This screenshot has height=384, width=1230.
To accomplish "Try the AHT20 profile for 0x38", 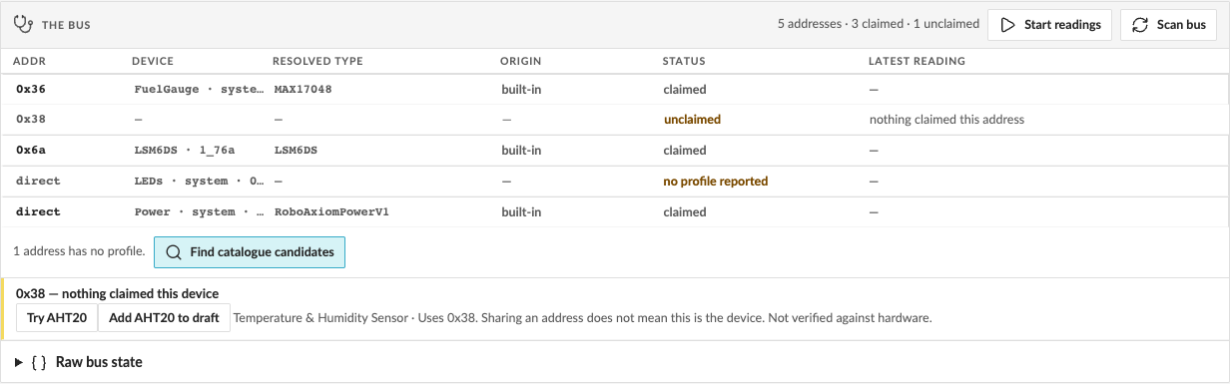I will tap(57, 318).
